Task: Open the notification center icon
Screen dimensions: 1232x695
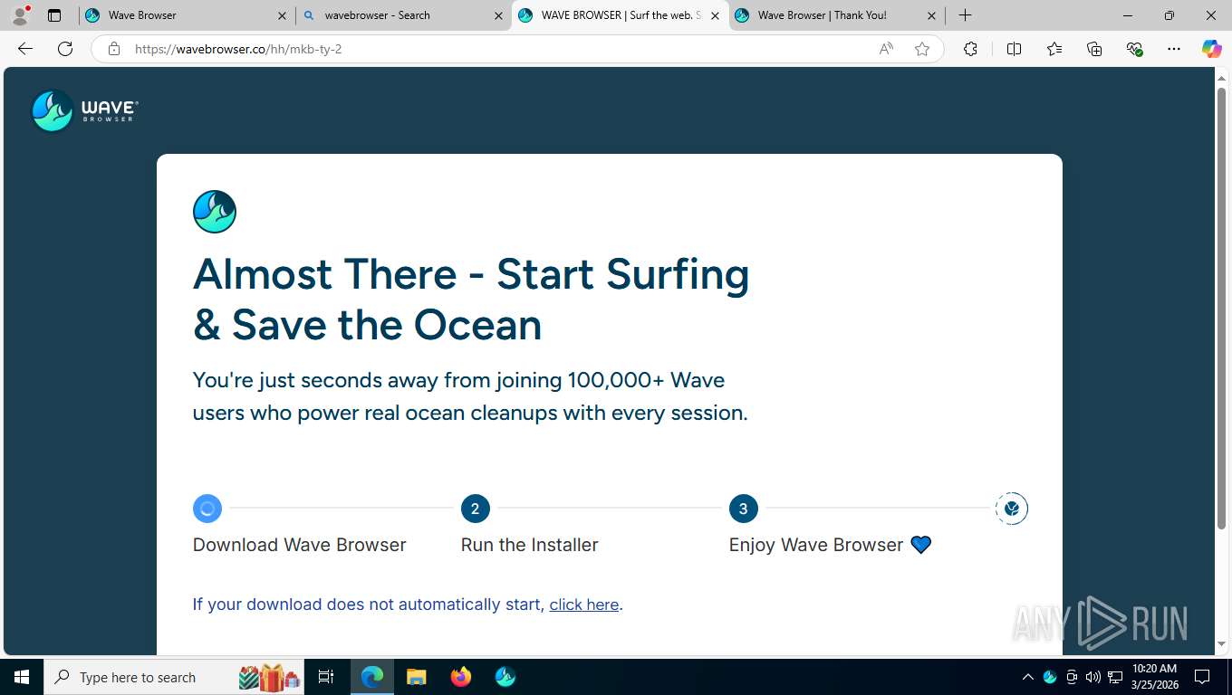Action: pos(1202,677)
